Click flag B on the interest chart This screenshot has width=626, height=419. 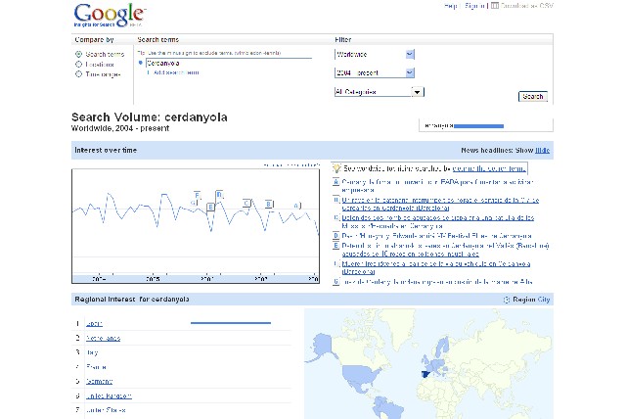(x=269, y=204)
